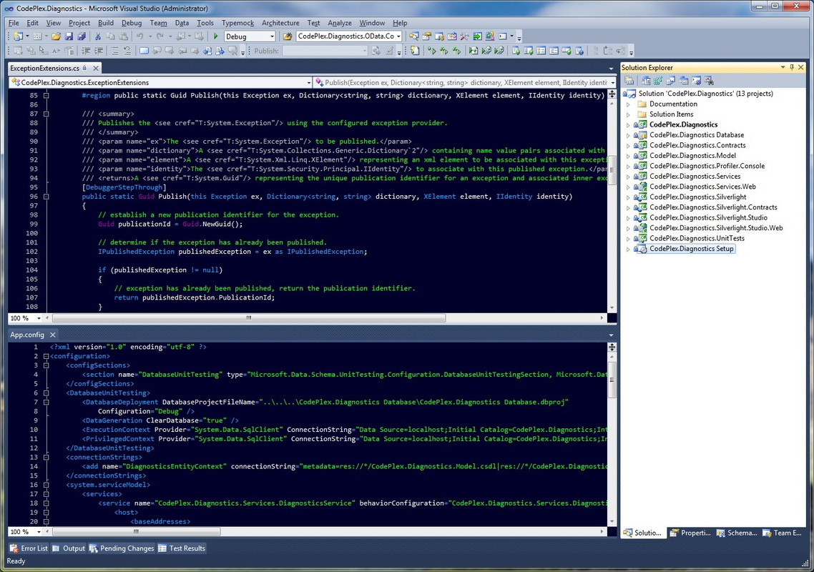Toggle a bookmark on current line

144,51
